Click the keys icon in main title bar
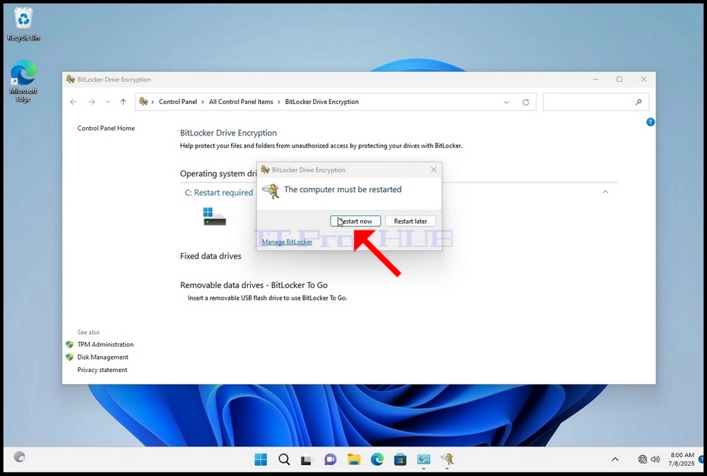Image resolution: width=707 pixels, height=476 pixels. point(70,79)
